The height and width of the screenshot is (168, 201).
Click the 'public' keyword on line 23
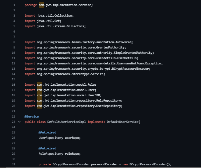coord(30,122)
